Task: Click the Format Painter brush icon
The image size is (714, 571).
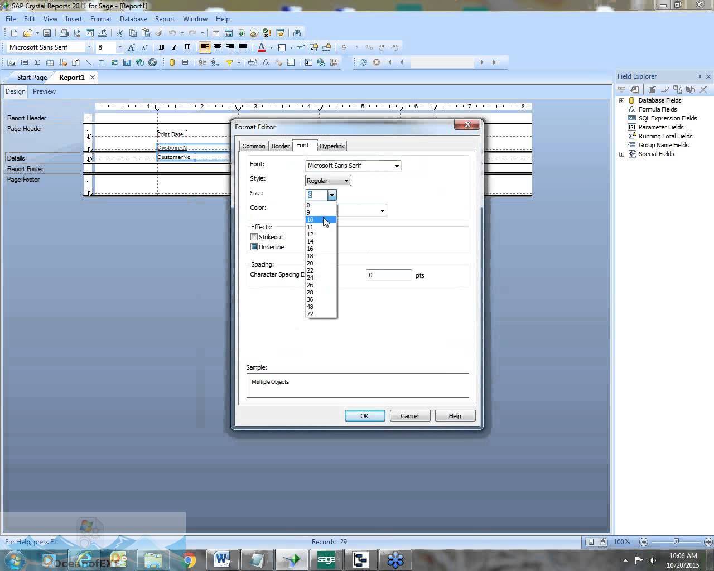Action: click(x=159, y=33)
